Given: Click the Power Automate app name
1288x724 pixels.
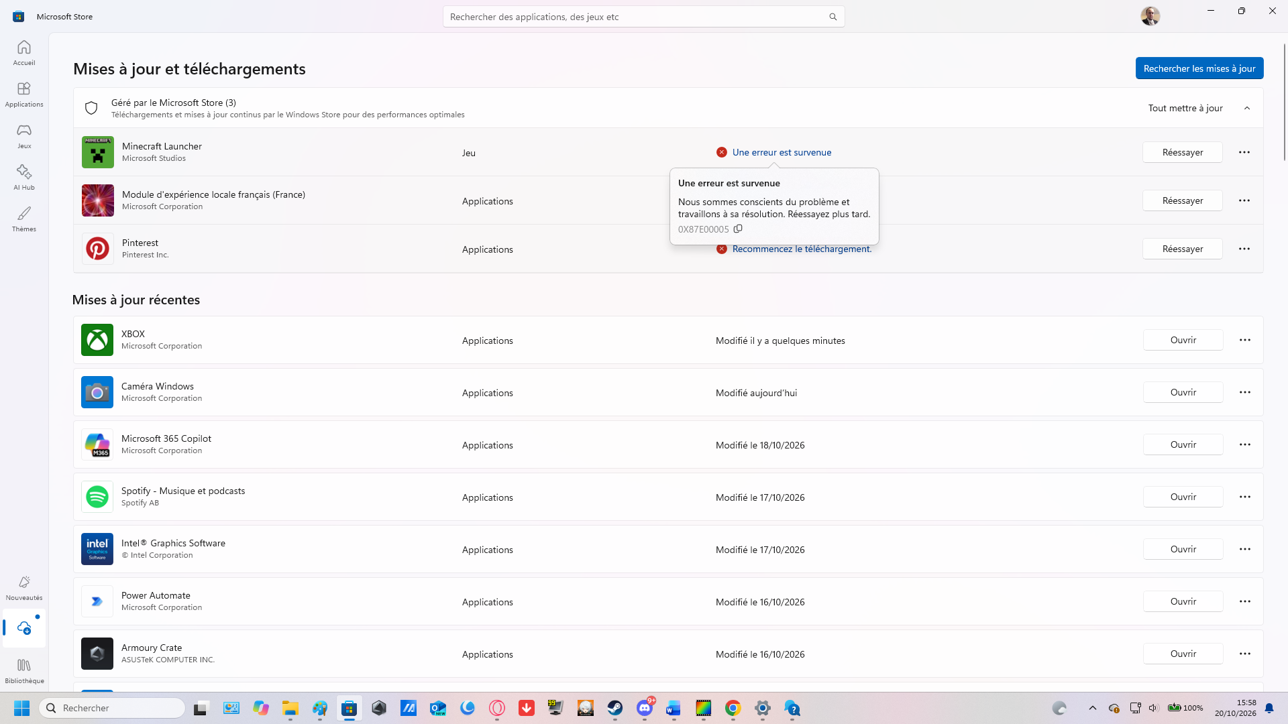Looking at the screenshot, I should (156, 595).
